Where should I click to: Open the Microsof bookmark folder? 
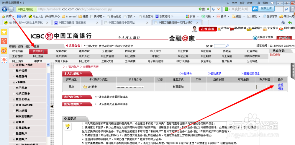[69, 16]
